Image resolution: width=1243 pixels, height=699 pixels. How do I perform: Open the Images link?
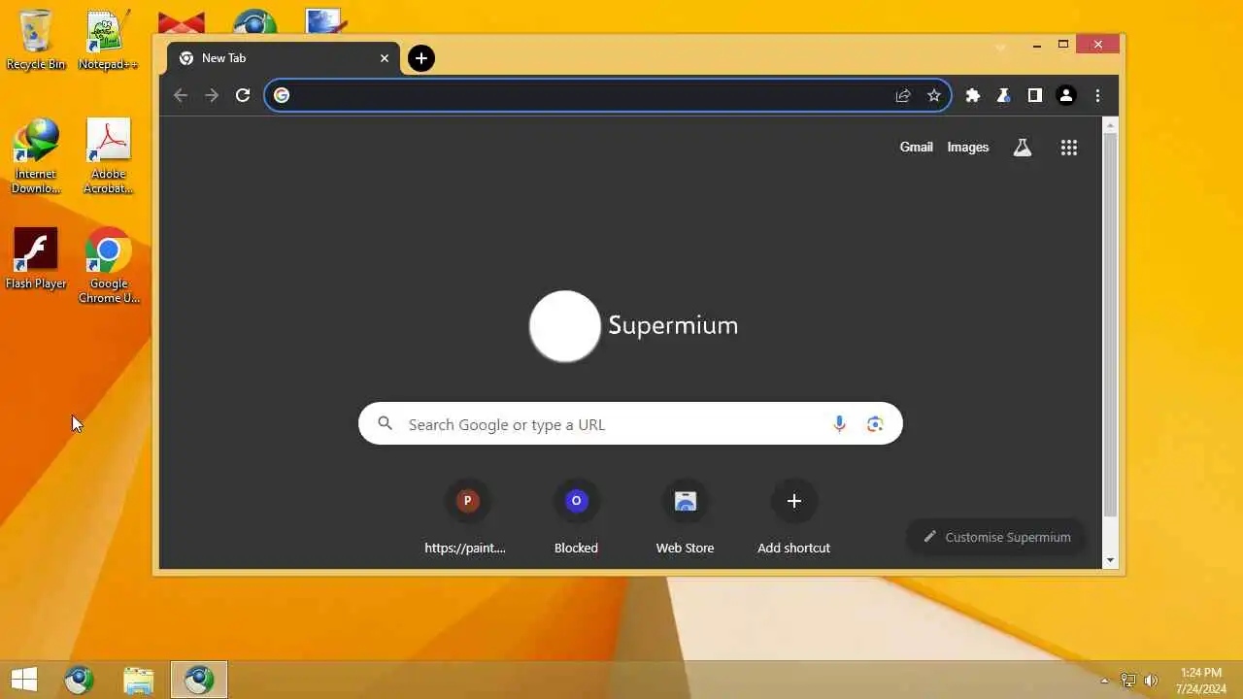(x=968, y=148)
